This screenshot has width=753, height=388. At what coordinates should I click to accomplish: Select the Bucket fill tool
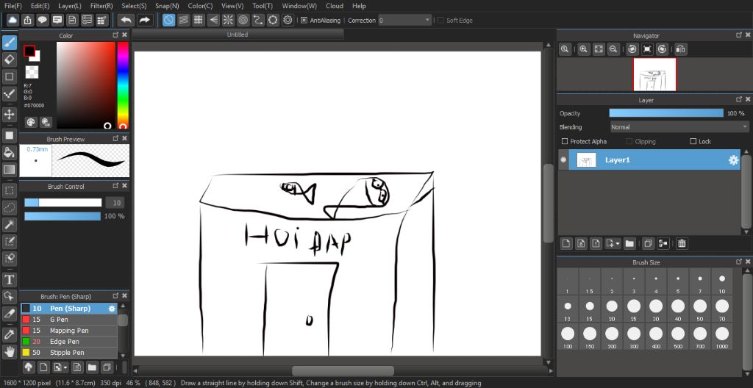pyautogui.click(x=9, y=153)
